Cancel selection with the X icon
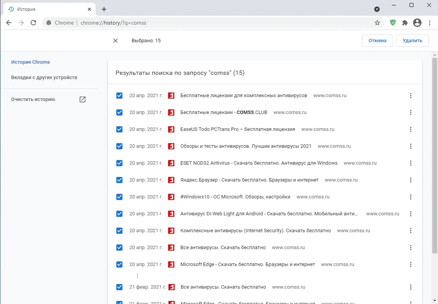Screen dimensions: 438x304 pyautogui.click(x=116, y=41)
